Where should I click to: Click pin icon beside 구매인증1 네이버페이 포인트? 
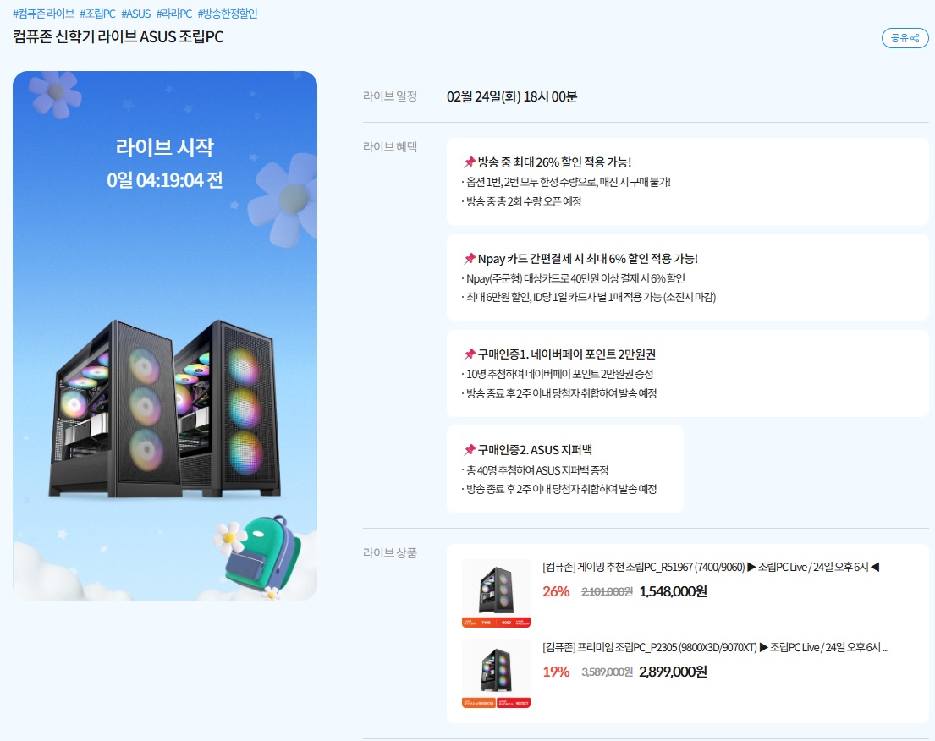click(x=470, y=354)
